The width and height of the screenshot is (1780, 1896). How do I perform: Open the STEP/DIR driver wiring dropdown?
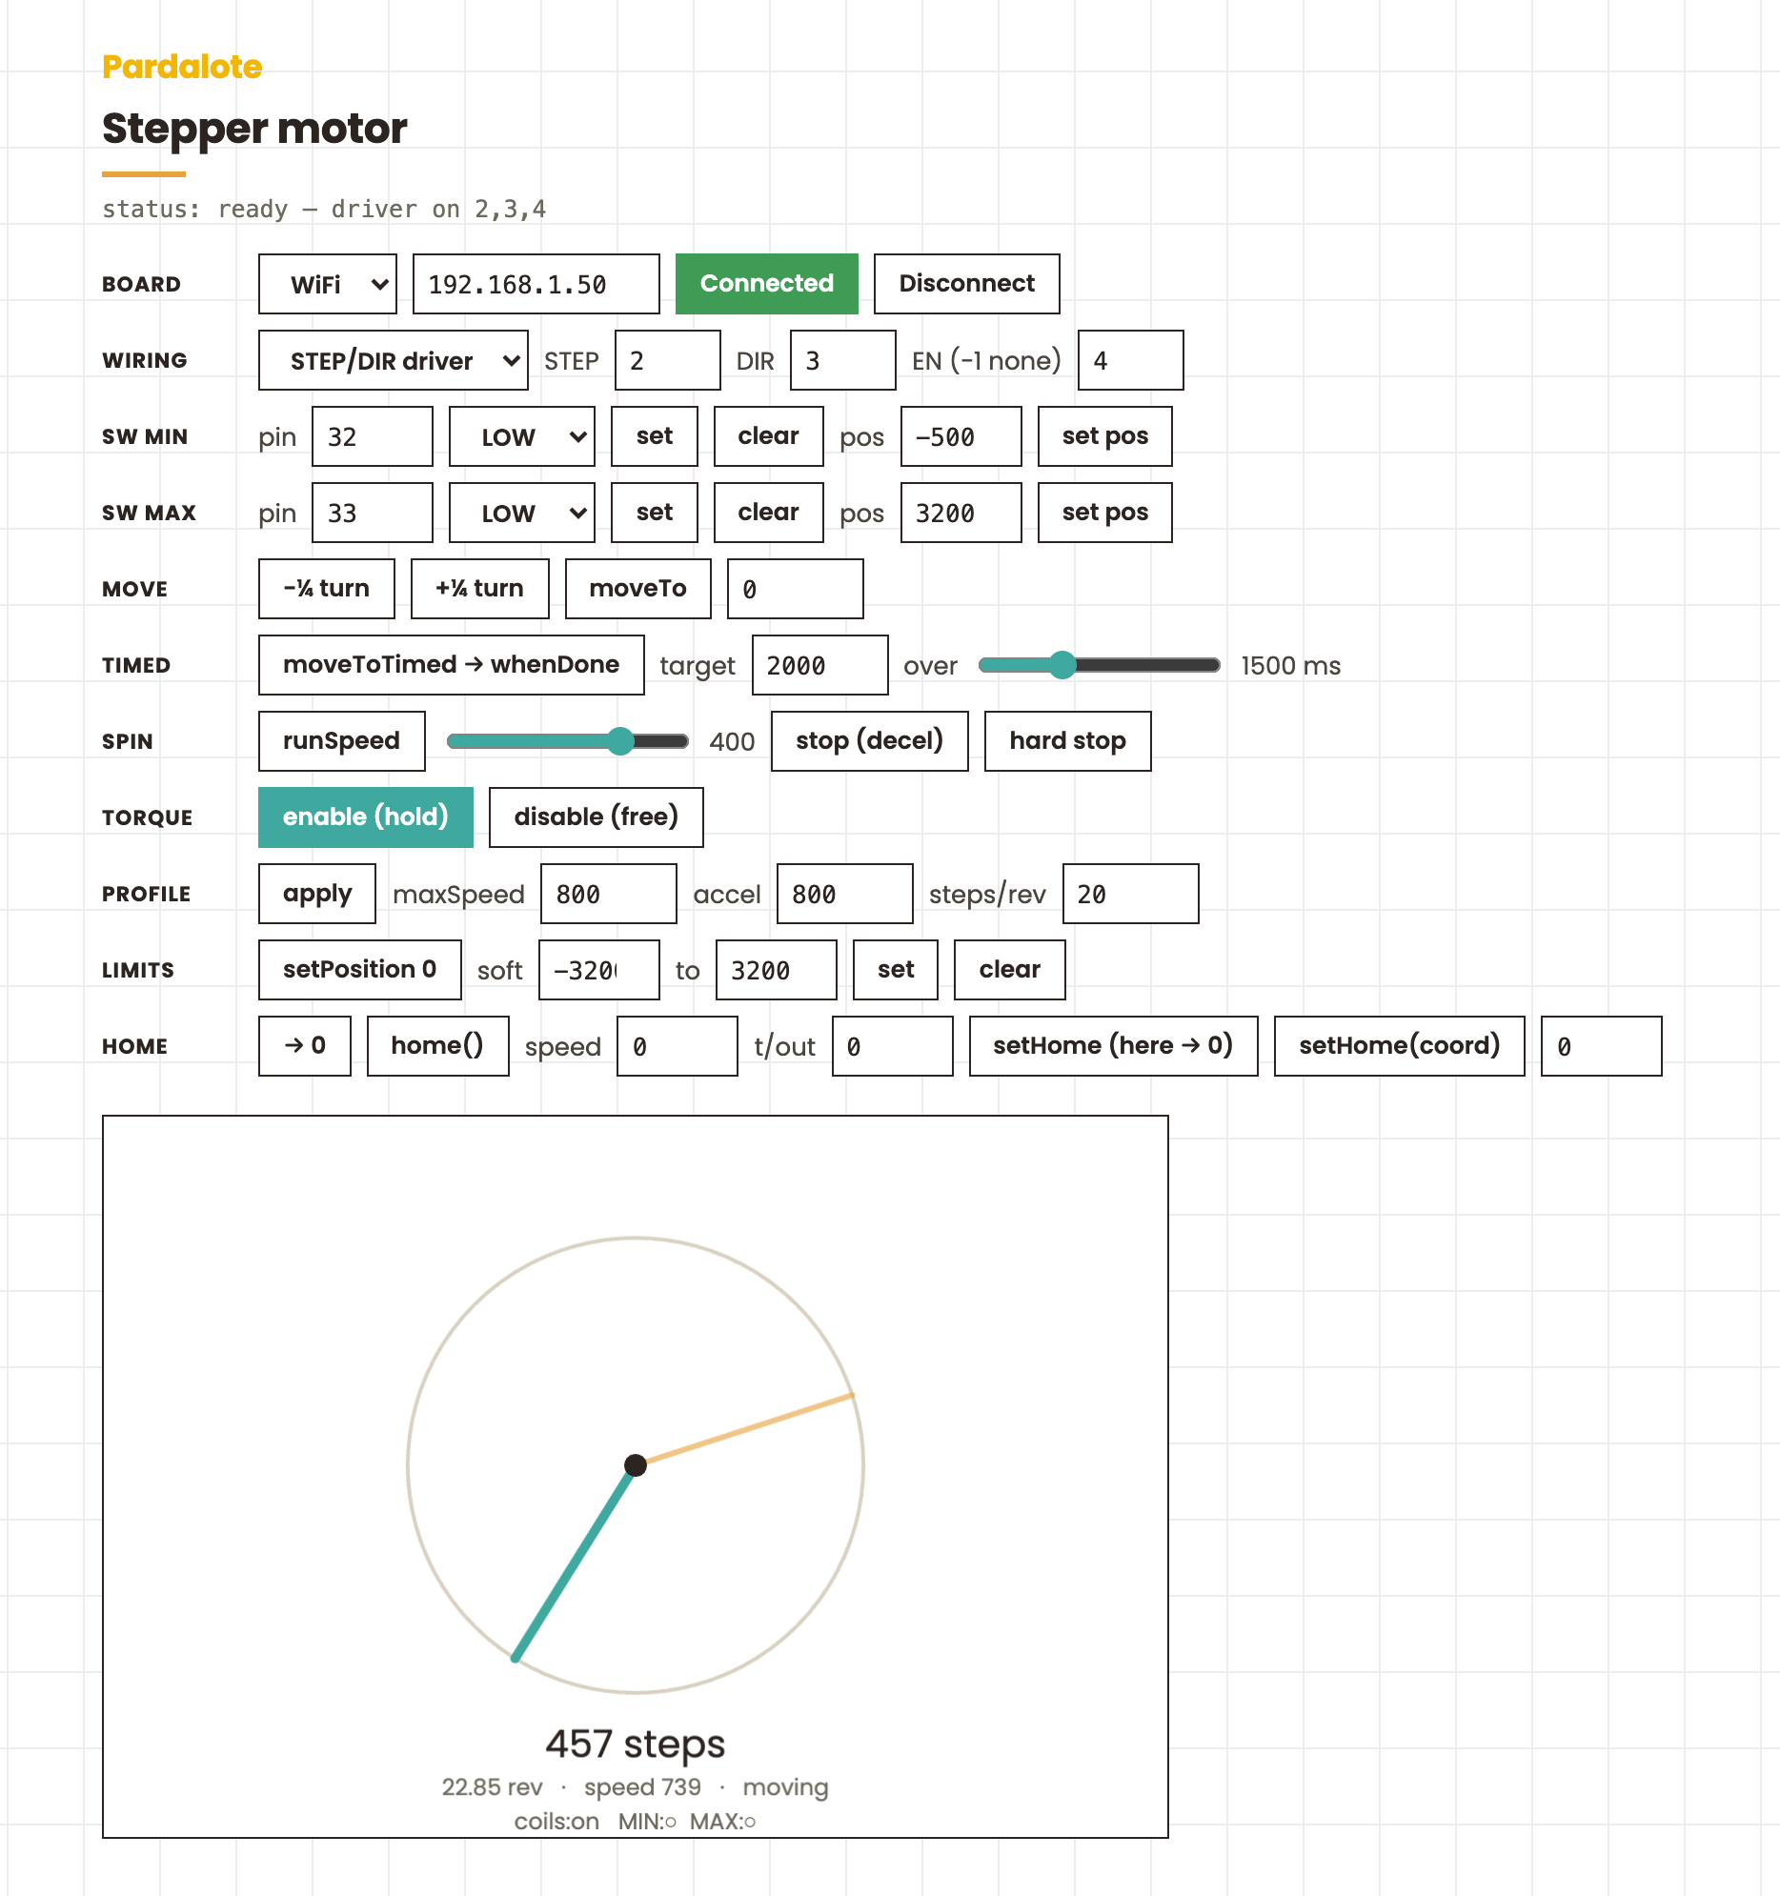(393, 360)
